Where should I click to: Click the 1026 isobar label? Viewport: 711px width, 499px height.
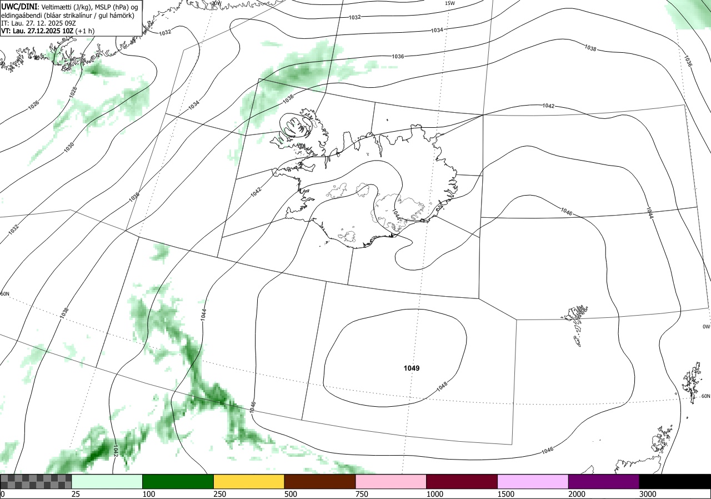[x=34, y=104]
